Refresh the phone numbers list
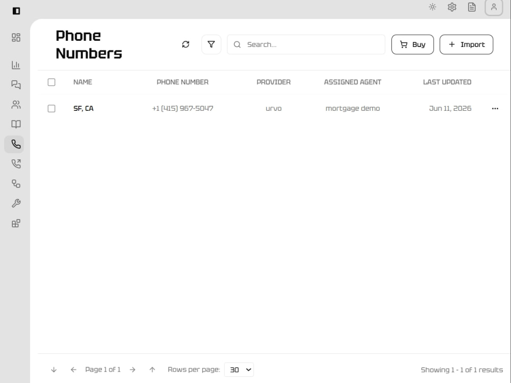 186,44
